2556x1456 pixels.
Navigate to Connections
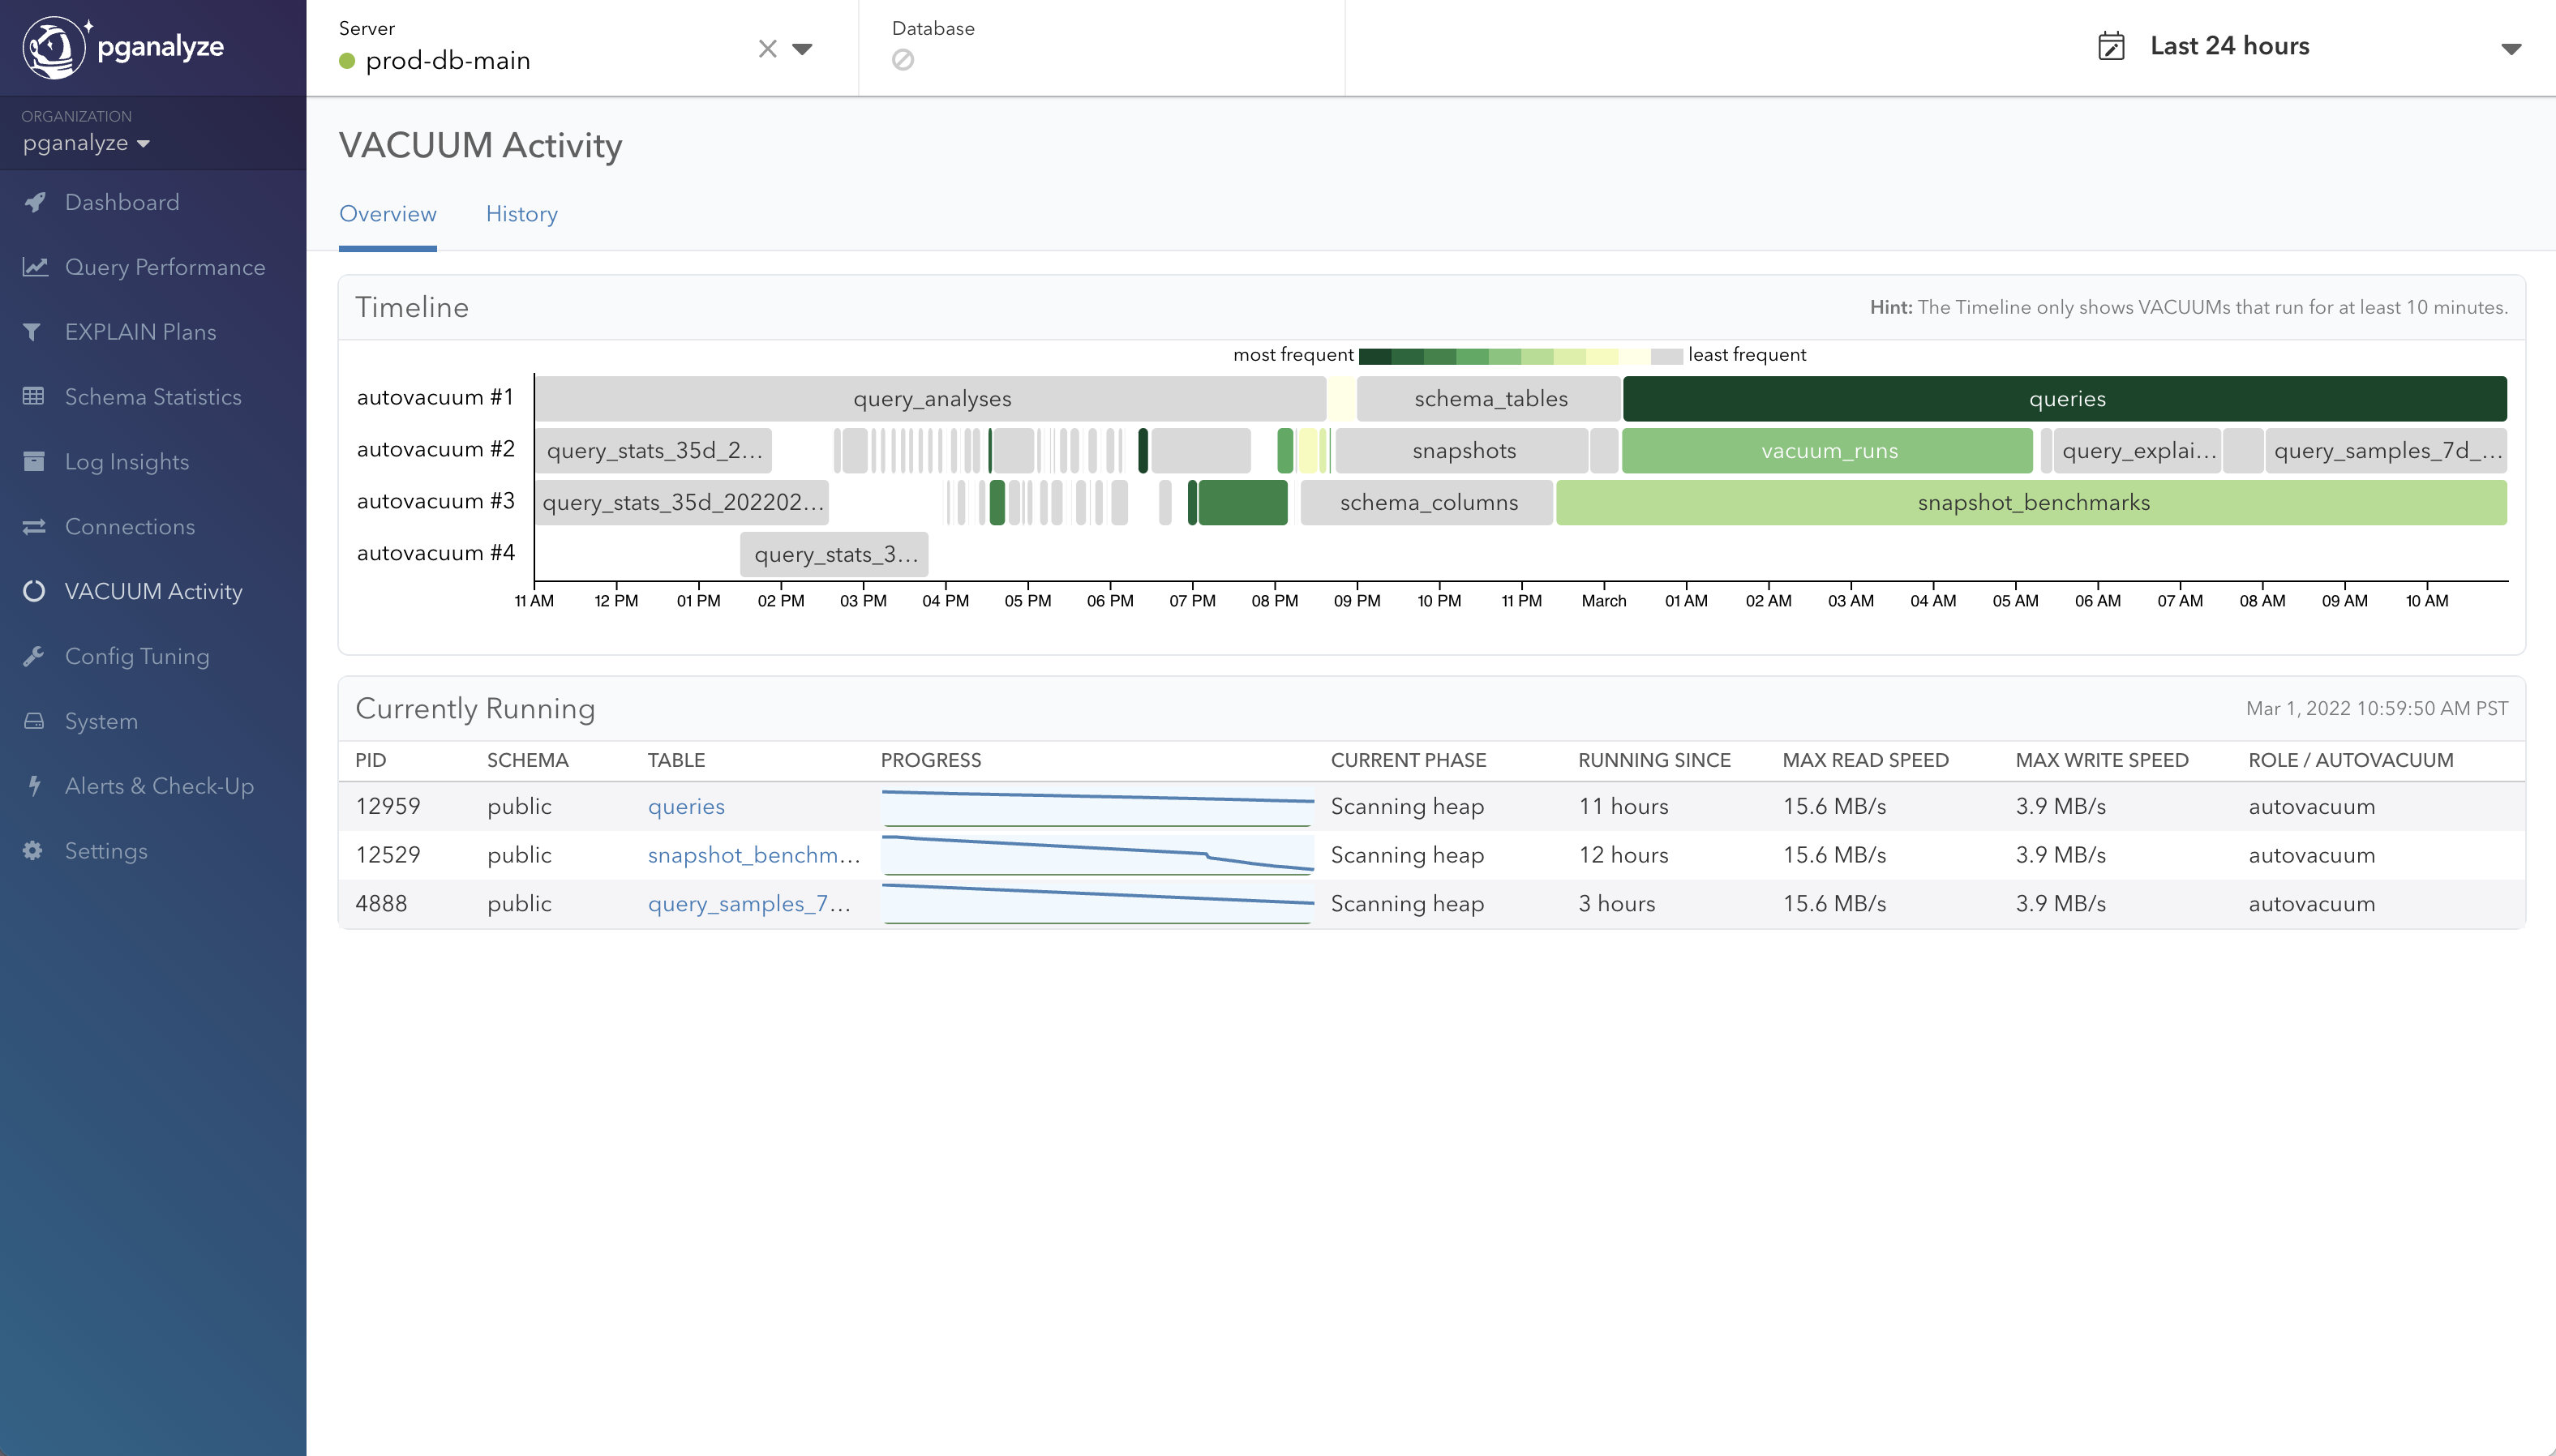coord(130,526)
